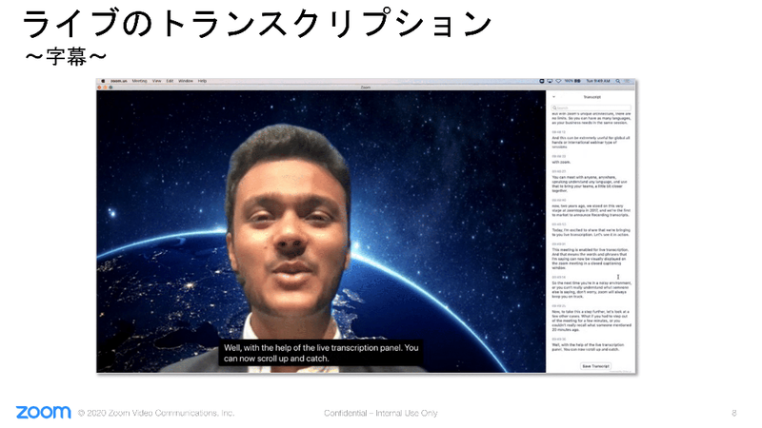
Task: Open the Meeting menu
Action: [139, 81]
